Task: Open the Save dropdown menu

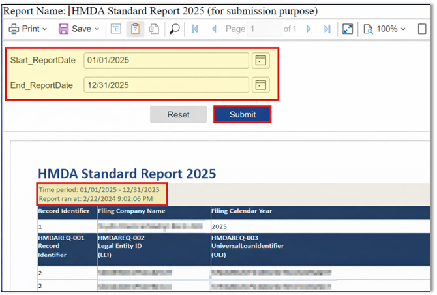Action: [79, 29]
